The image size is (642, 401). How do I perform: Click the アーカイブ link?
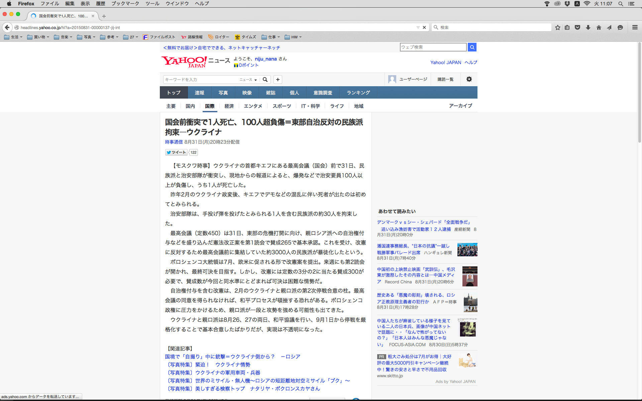point(460,106)
